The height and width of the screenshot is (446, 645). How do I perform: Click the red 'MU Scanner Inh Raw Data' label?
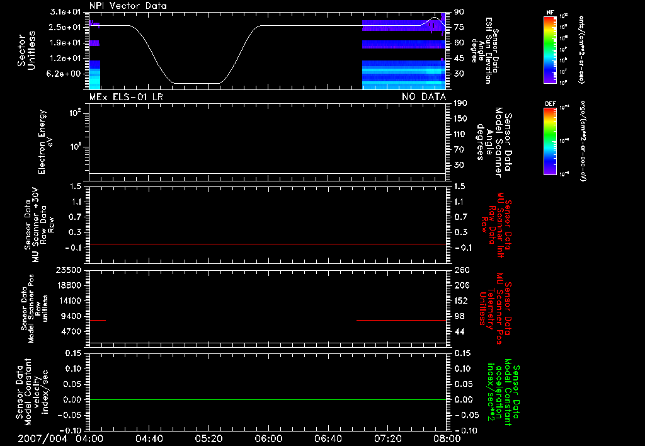point(497,225)
